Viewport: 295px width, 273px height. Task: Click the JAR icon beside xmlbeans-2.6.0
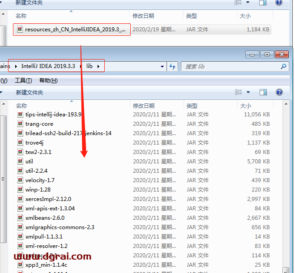pos(20,218)
